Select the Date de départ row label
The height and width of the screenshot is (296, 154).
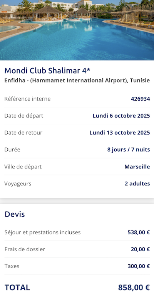point(24,116)
